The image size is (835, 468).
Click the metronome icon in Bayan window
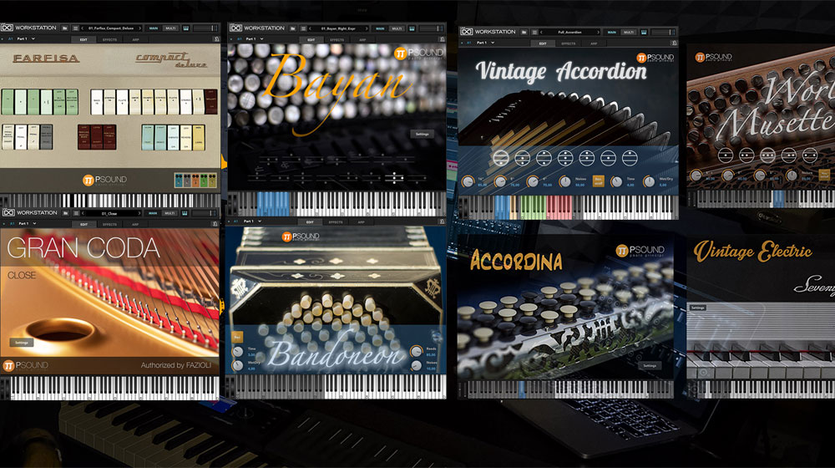click(442, 39)
